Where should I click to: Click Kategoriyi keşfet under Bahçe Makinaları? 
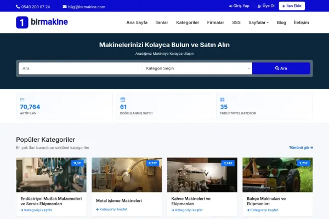click(262, 210)
